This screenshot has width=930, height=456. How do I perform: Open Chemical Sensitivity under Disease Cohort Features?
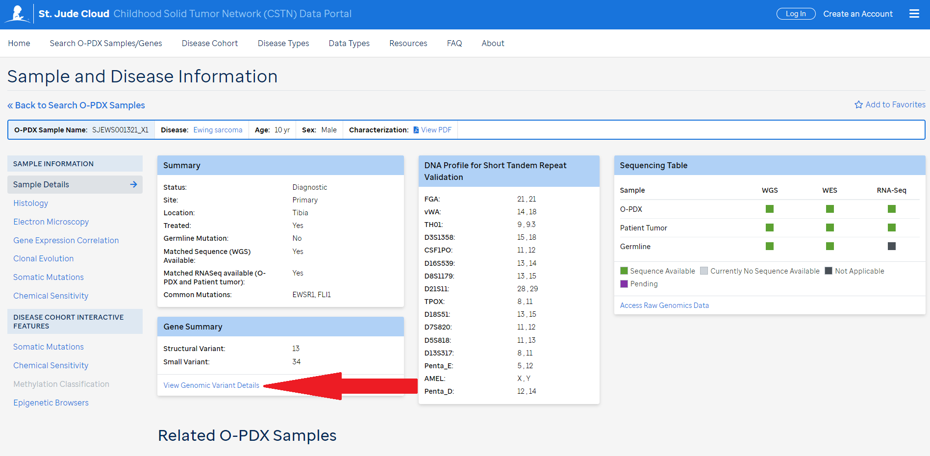(x=51, y=365)
